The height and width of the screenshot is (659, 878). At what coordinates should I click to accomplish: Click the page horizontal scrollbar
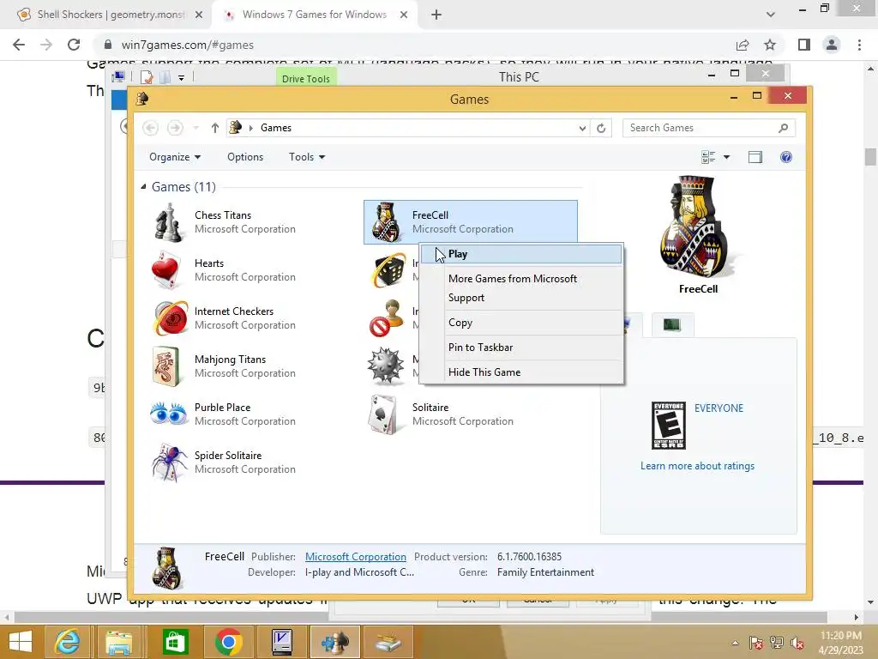420,617
